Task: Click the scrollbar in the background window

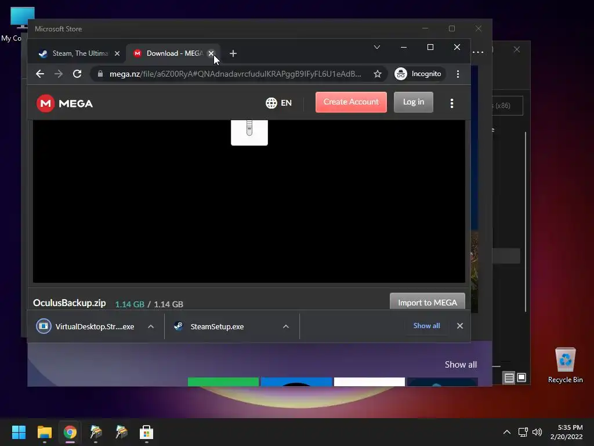Action: (526, 222)
